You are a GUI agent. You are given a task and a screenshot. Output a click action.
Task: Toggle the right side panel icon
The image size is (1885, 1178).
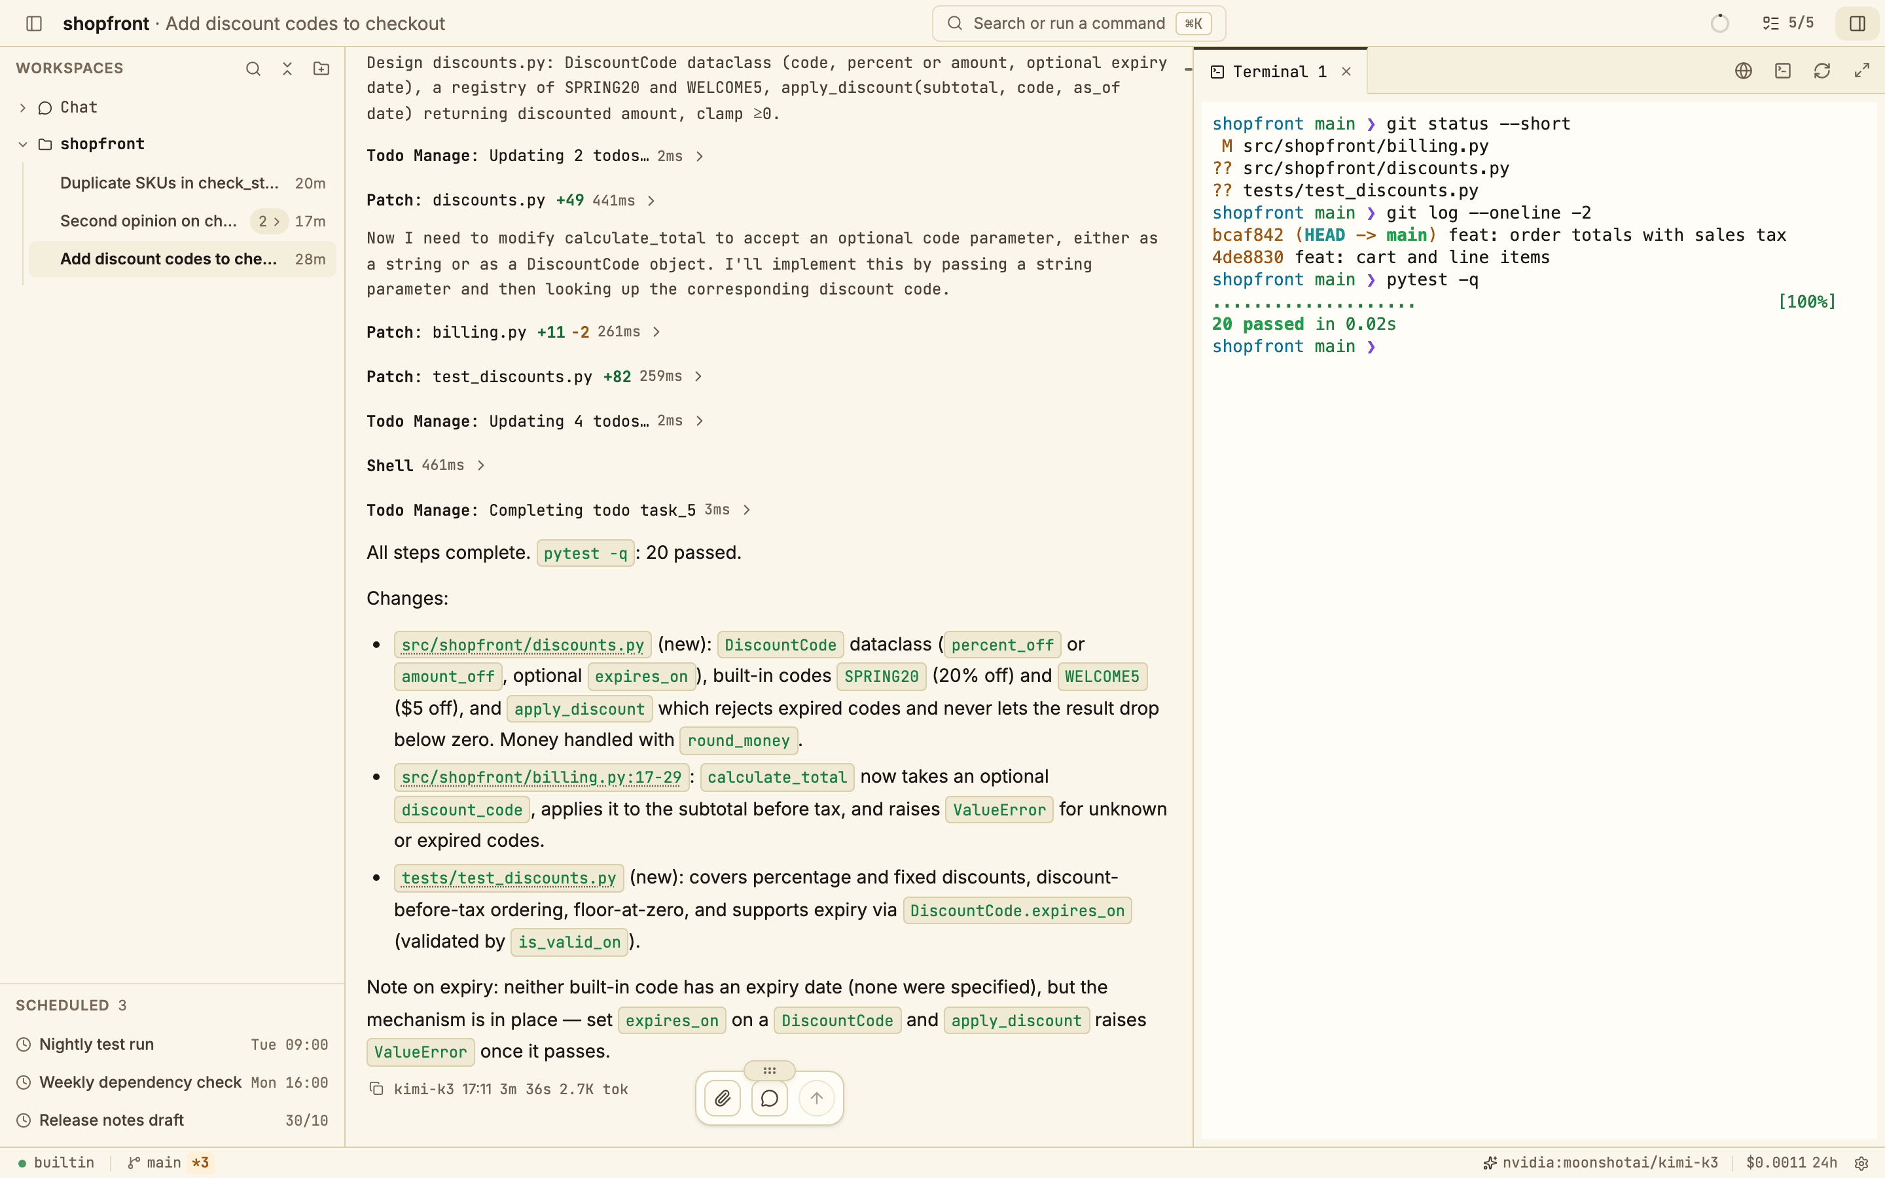(x=1857, y=24)
